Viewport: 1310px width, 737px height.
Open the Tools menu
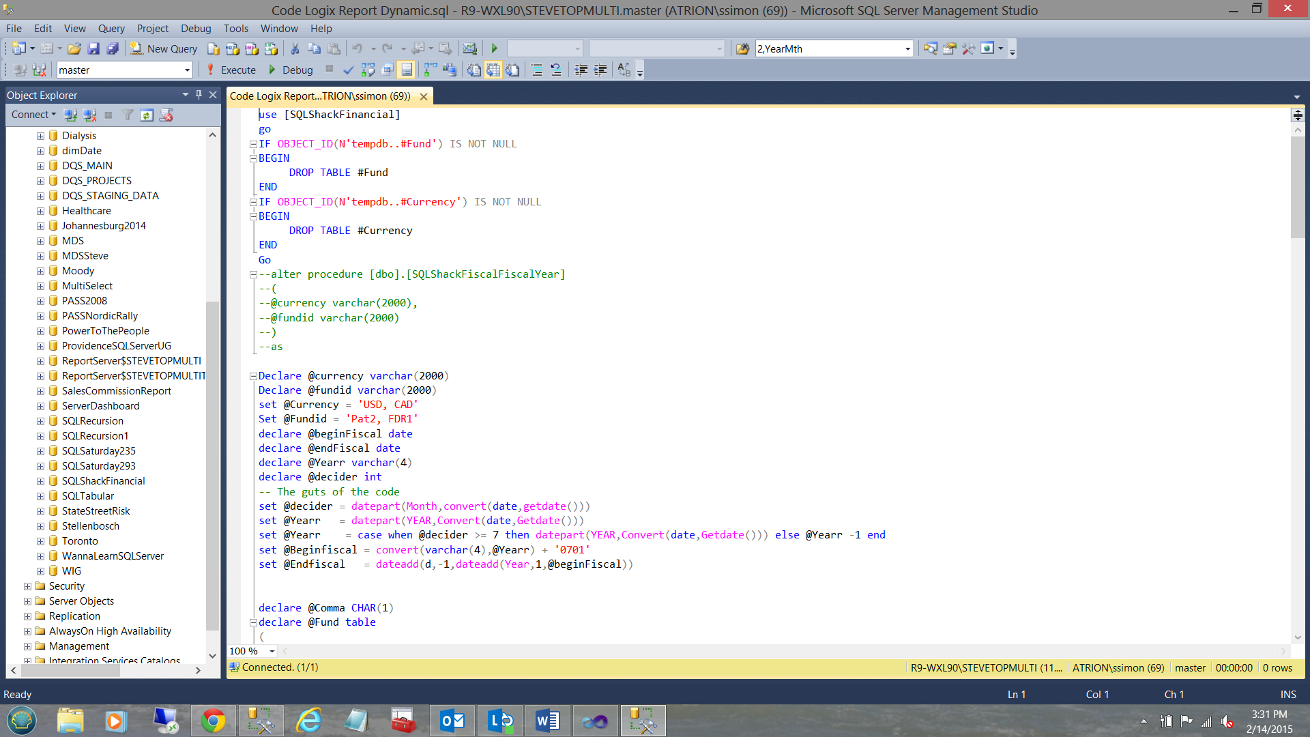(x=235, y=28)
